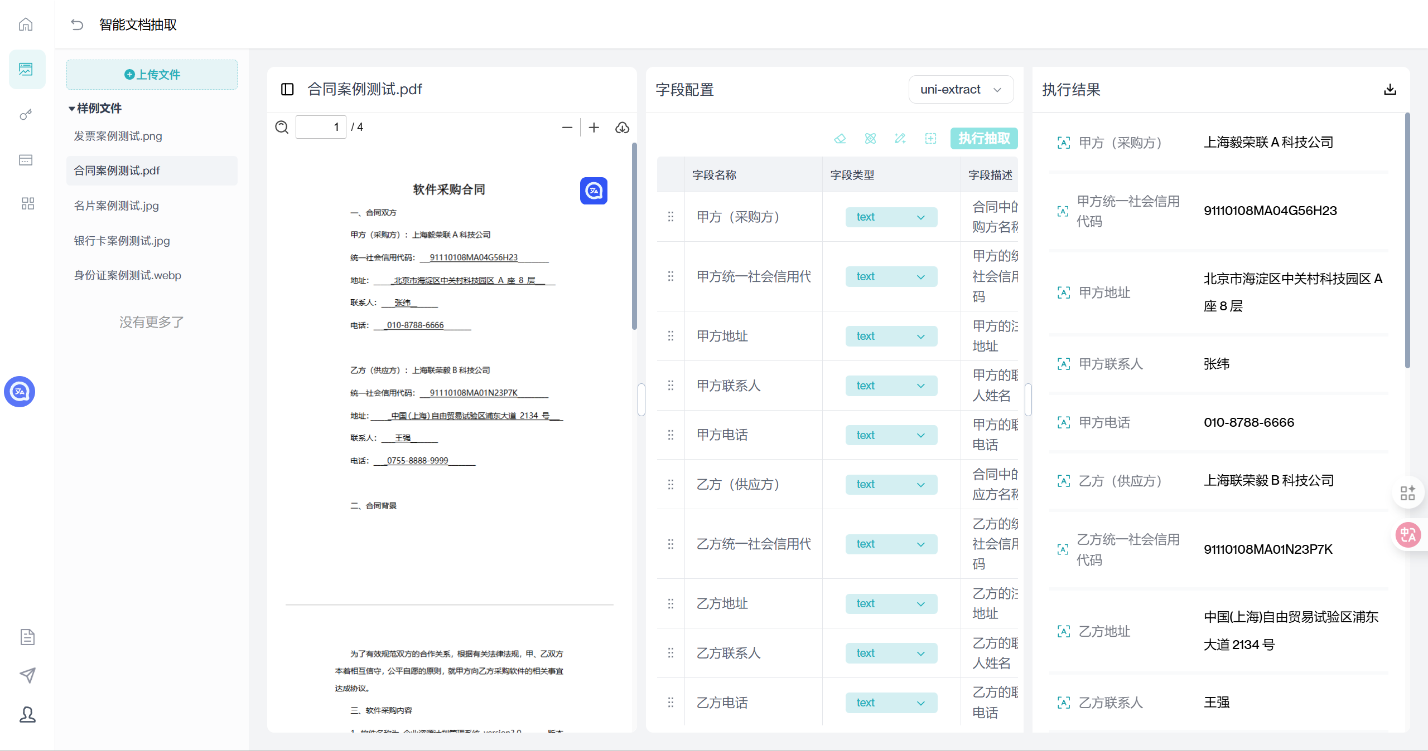The image size is (1428, 751).
Task: Zoom in PDF with plus icon
Action: (x=594, y=128)
